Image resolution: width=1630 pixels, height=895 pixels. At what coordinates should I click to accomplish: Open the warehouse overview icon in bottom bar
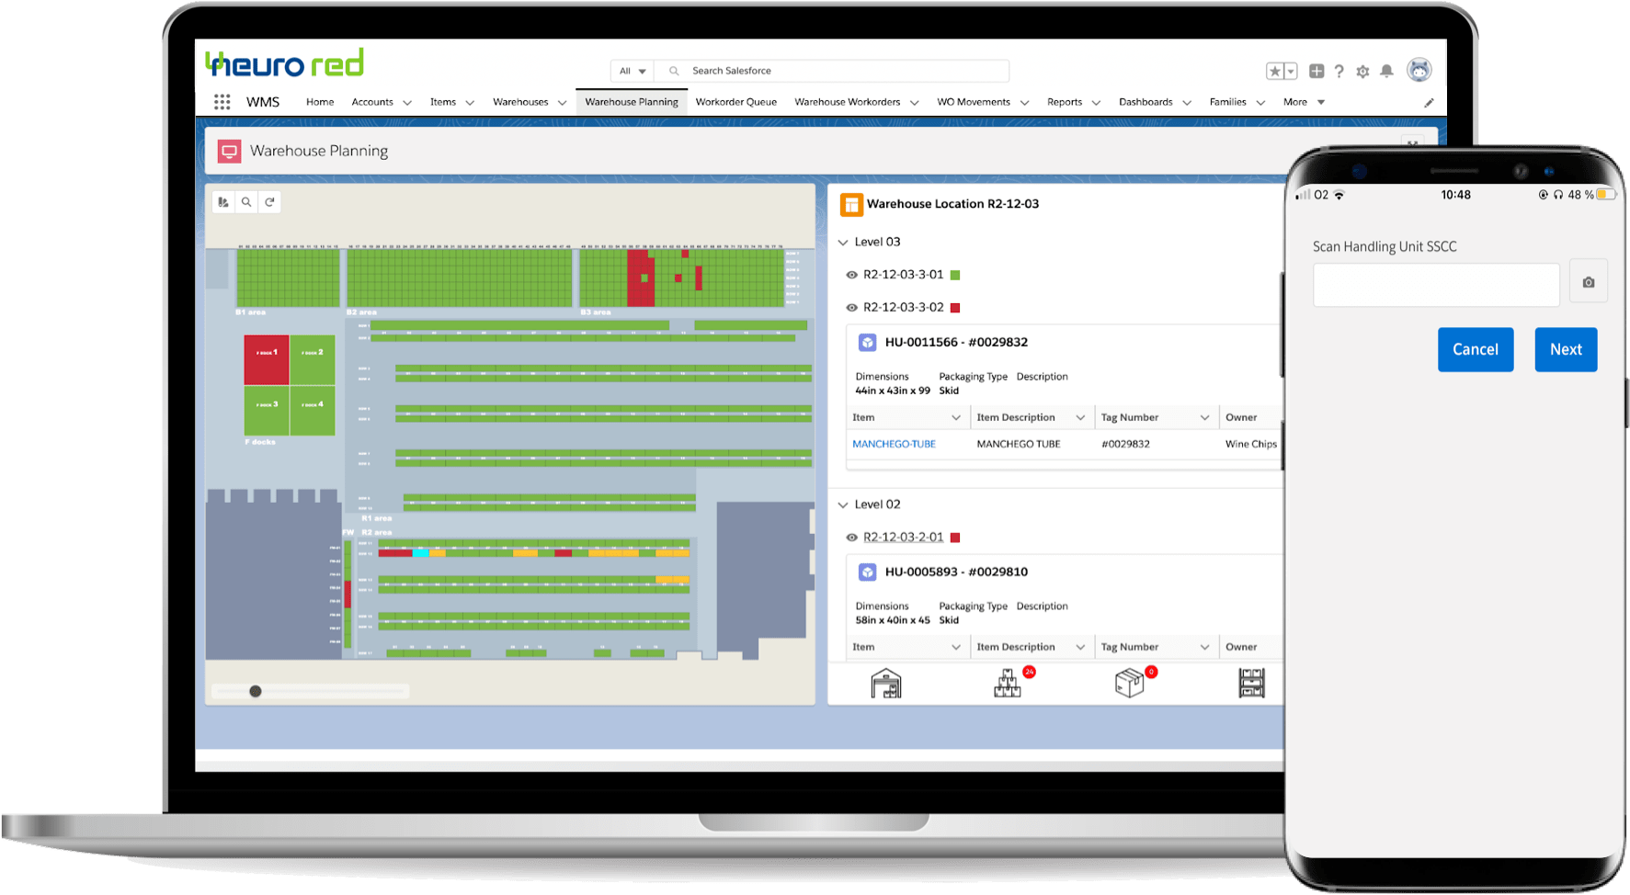885,683
